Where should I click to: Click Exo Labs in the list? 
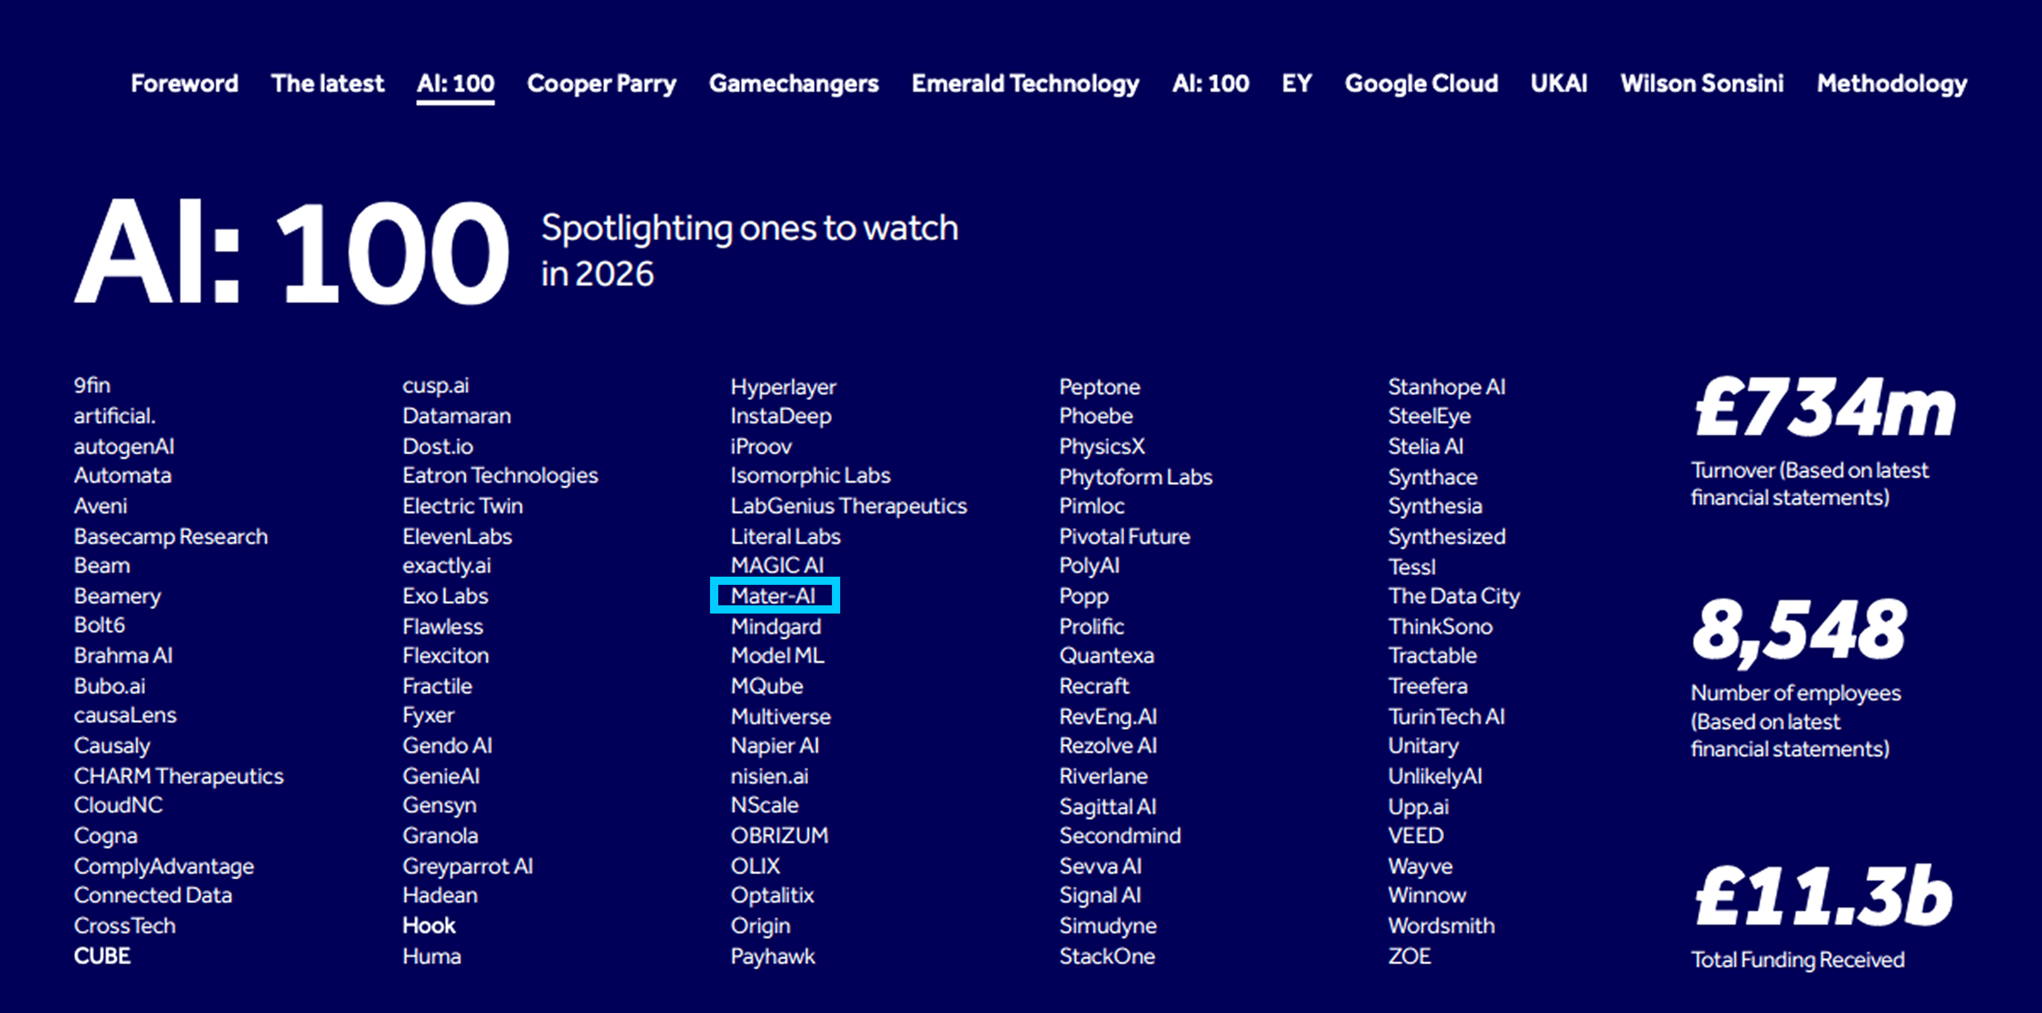click(x=446, y=596)
